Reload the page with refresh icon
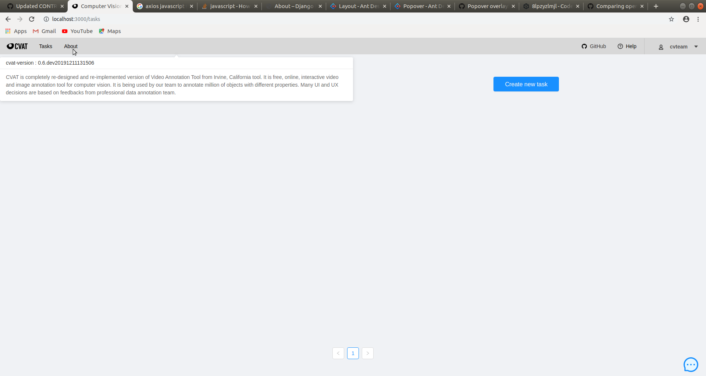Image resolution: width=706 pixels, height=376 pixels. [x=32, y=19]
